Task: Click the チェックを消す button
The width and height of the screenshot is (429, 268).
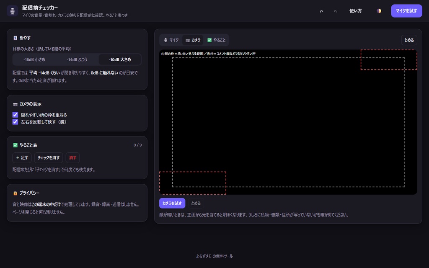Action: coord(49,158)
